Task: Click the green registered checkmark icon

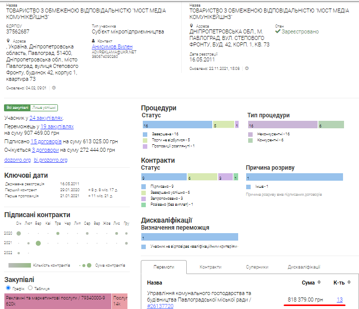Action: (278, 31)
